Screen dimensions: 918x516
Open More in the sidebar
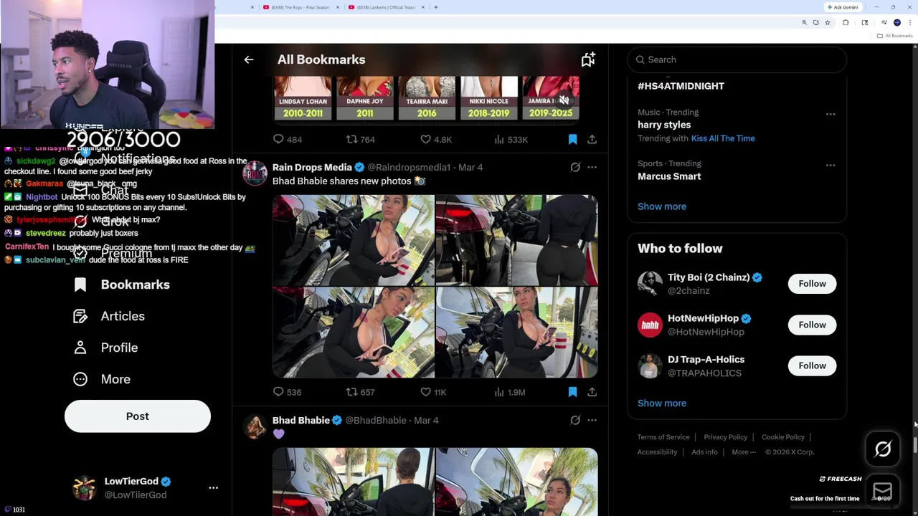[102, 379]
